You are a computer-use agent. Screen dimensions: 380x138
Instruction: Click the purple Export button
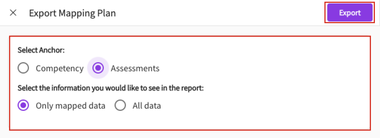pyautogui.click(x=350, y=13)
